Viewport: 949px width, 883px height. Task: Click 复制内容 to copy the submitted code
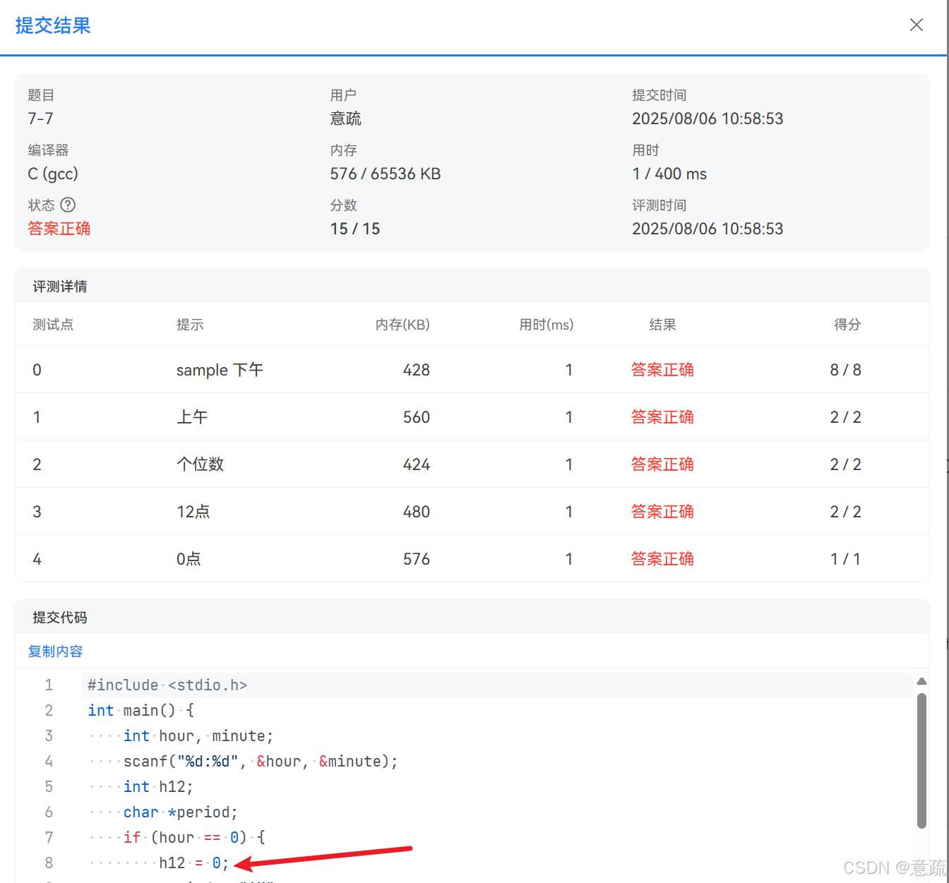(55, 651)
